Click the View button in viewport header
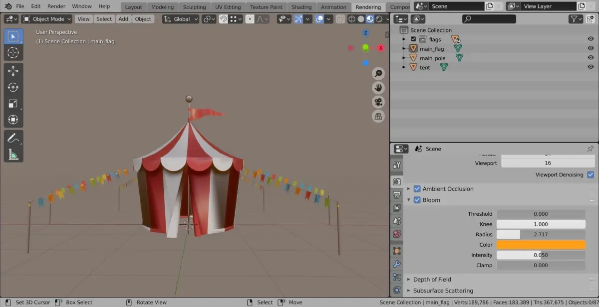 point(83,19)
